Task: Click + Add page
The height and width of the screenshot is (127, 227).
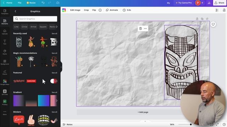Action: pyautogui.click(x=143, y=112)
